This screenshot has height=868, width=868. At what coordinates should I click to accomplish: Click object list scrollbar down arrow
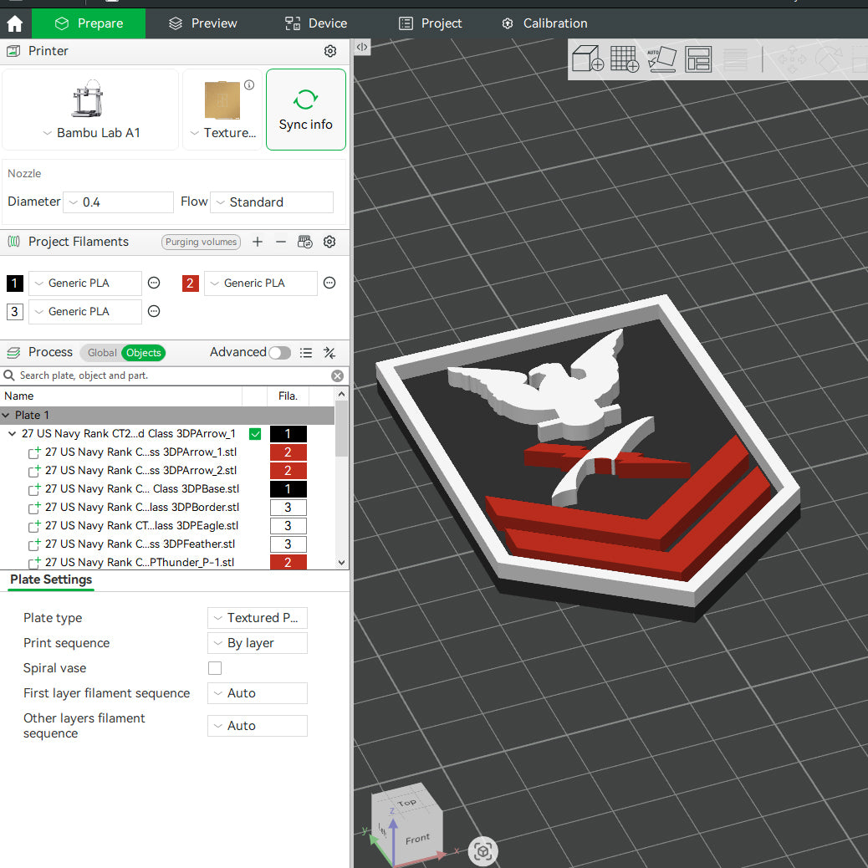tap(341, 563)
